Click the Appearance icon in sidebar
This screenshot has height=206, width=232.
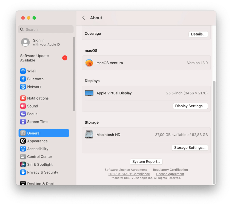(x=23, y=141)
